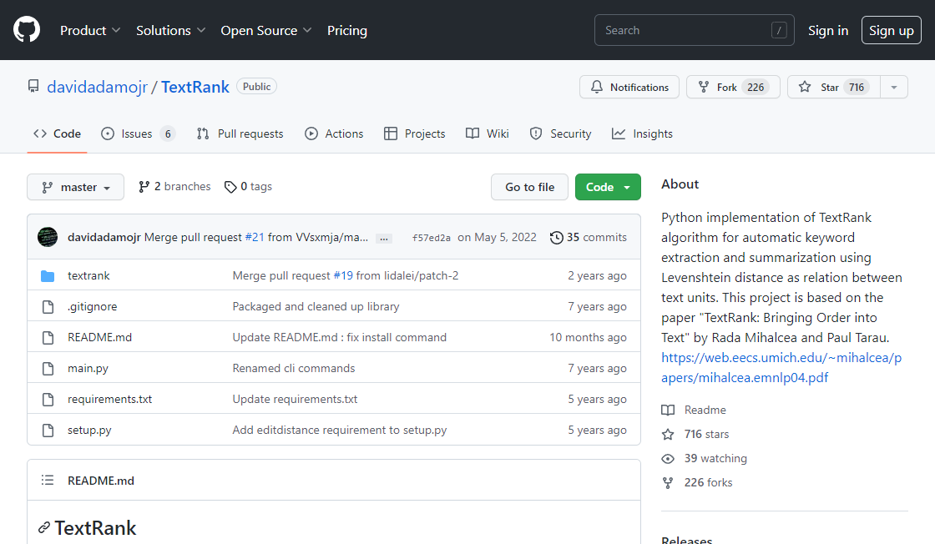This screenshot has width=935, height=544.
Task: Click the davidadamojr avatar thumbnail
Action: coord(48,237)
